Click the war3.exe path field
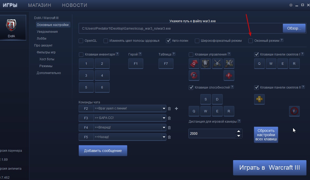The width and height of the screenshot is (310, 180). [181, 29]
